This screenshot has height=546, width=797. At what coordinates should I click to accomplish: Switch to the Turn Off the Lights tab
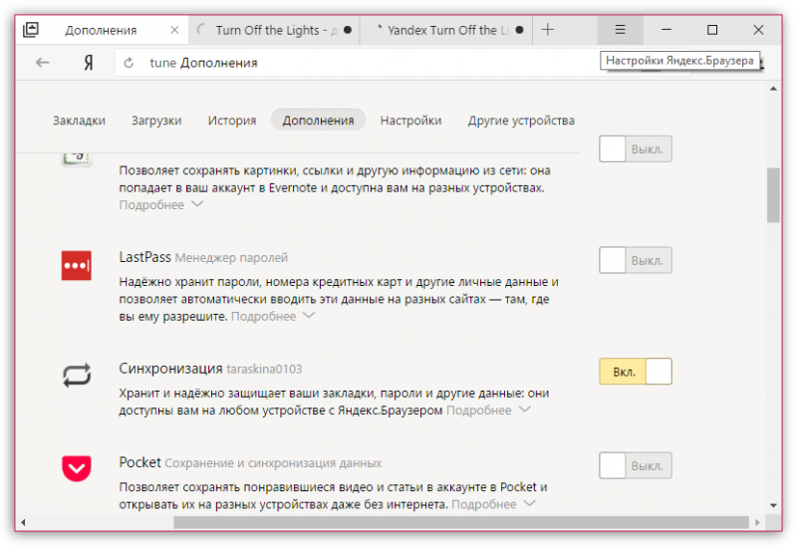click(x=274, y=30)
